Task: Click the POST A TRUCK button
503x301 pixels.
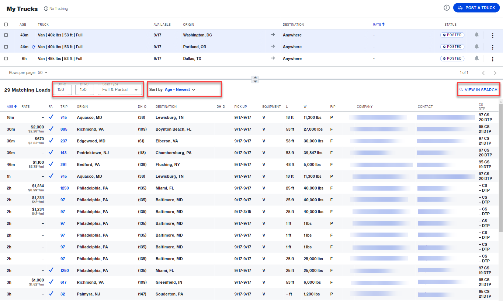Action: [476, 7]
